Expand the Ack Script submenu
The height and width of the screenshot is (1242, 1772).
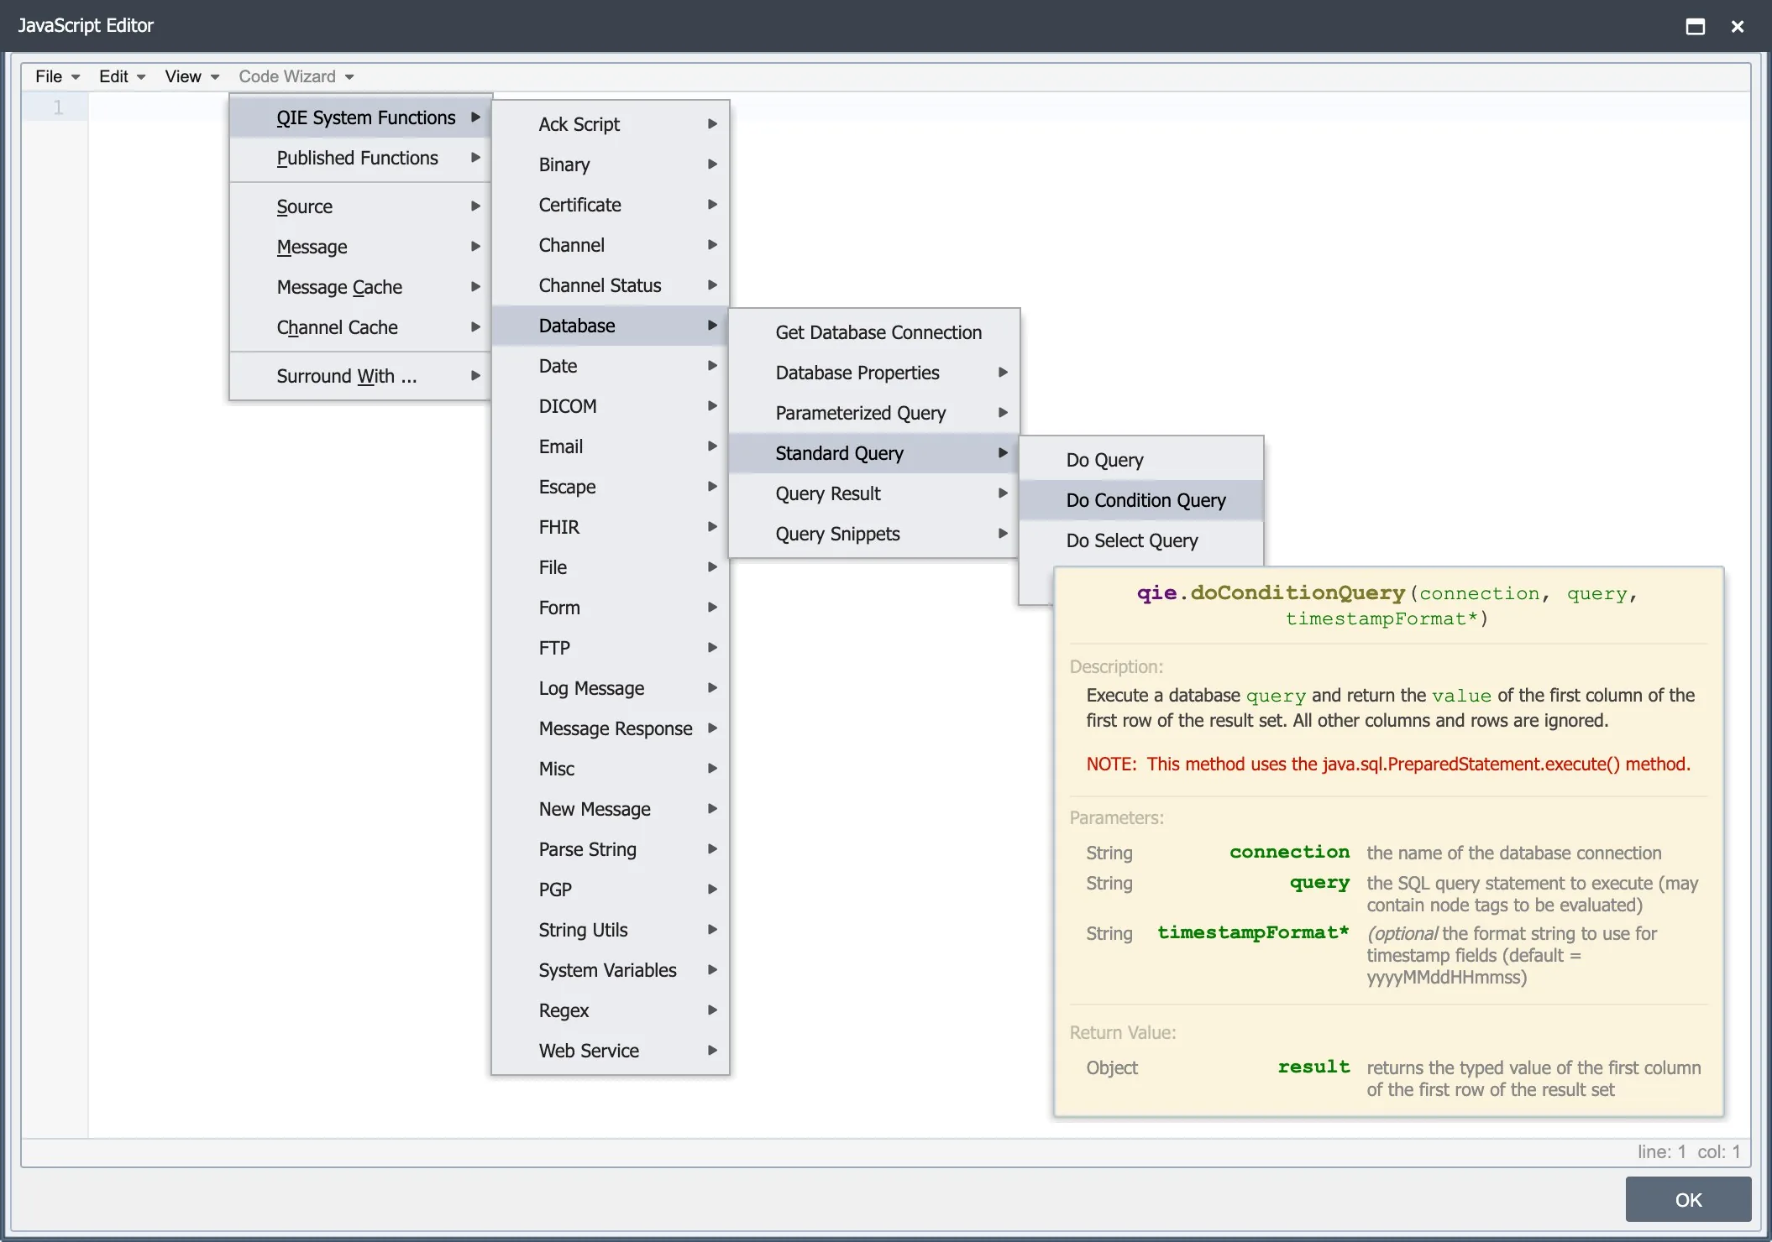[x=611, y=124]
